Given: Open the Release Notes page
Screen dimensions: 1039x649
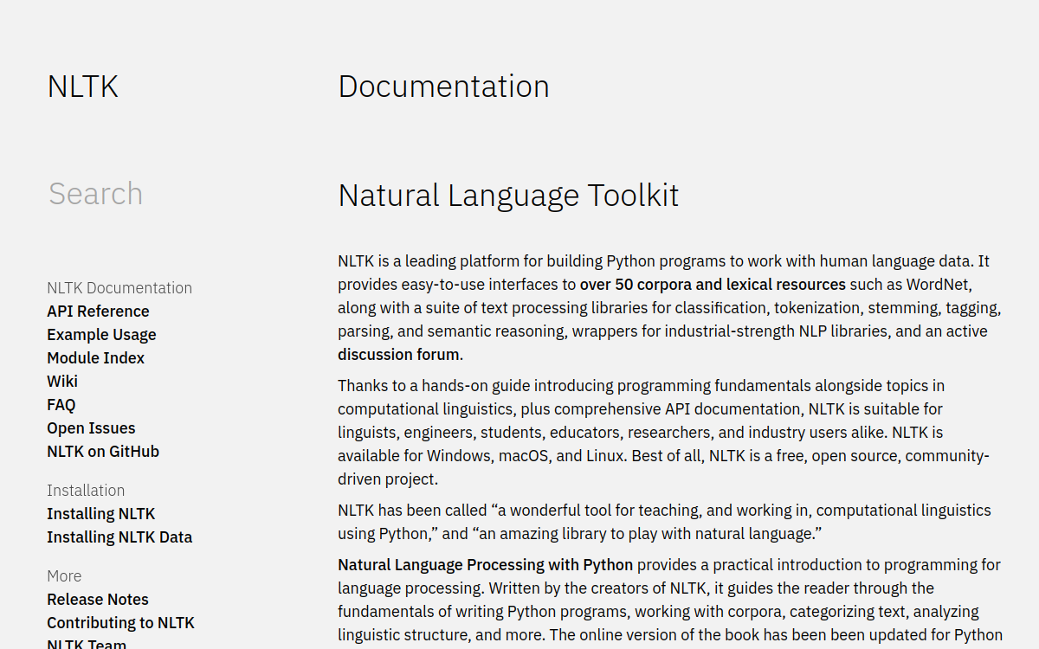Looking at the screenshot, I should (98, 600).
